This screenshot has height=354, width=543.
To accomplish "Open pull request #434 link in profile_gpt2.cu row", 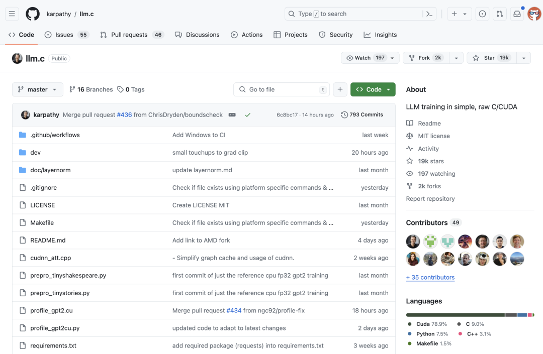I will (234, 310).
